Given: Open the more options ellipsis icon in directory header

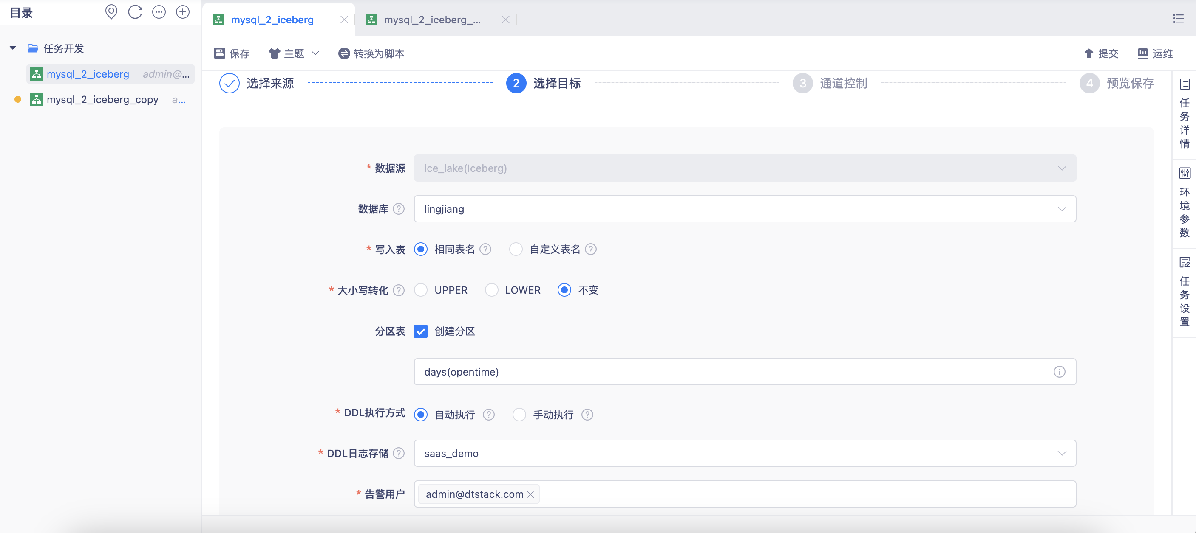Looking at the screenshot, I should pyautogui.click(x=159, y=12).
